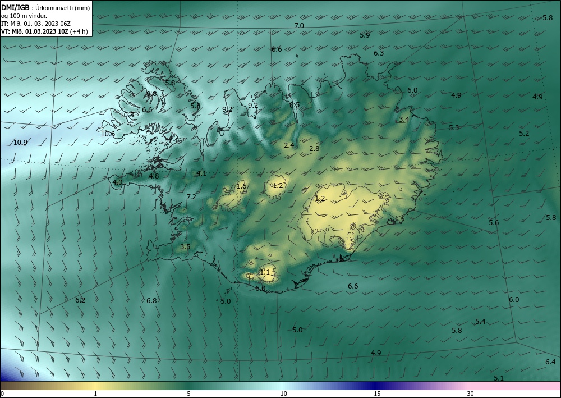Click the 30 label on the color scale
Screen dimensions: 561x398
click(471, 394)
